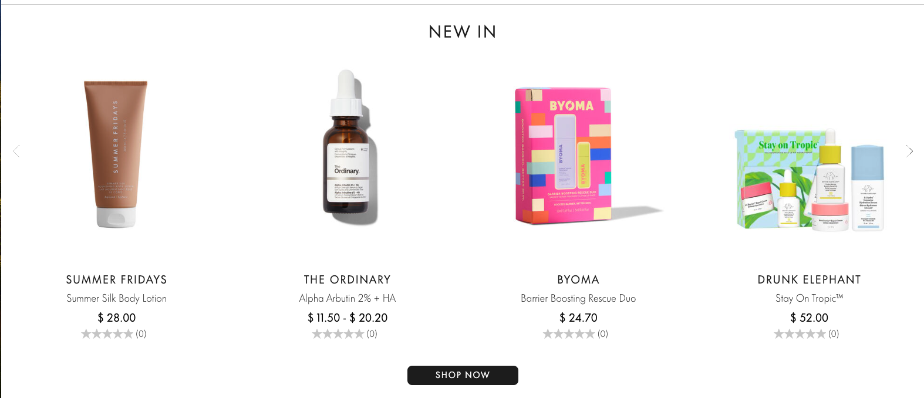Open the BYOMA brand link
924x398 pixels.
578,279
